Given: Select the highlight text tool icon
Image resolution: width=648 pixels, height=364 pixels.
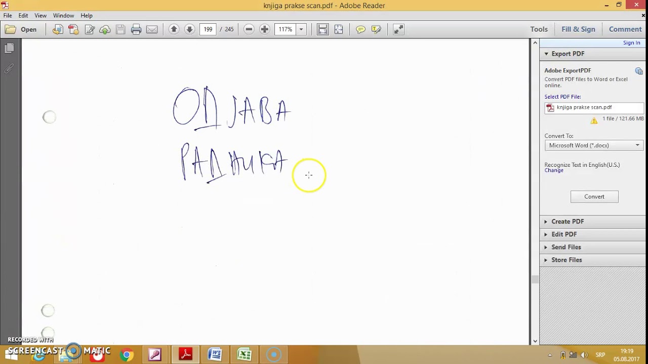Looking at the screenshot, I should pyautogui.click(x=376, y=29).
